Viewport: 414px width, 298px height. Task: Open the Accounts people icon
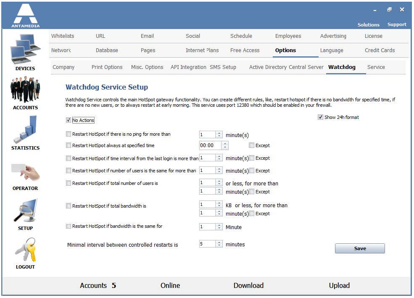tap(25, 89)
